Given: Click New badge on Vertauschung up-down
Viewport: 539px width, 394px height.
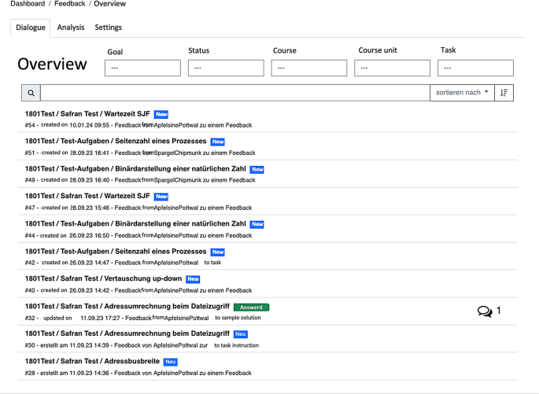Looking at the screenshot, I should pos(193,279).
